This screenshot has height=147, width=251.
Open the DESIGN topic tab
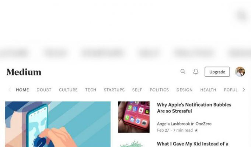184,90
